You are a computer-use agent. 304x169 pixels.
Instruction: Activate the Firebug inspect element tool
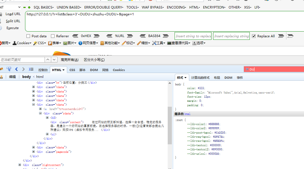9,69
